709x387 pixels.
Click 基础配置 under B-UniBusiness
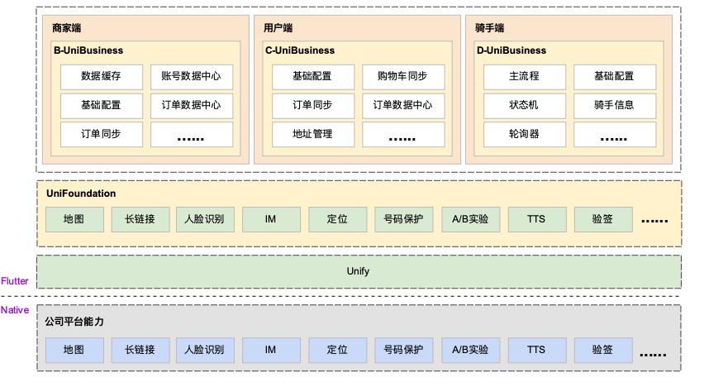pos(102,106)
